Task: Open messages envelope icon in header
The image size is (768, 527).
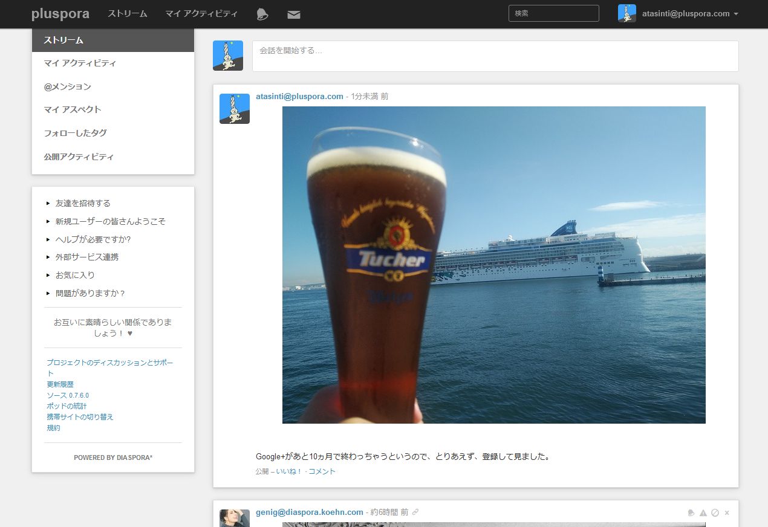Action: [294, 15]
